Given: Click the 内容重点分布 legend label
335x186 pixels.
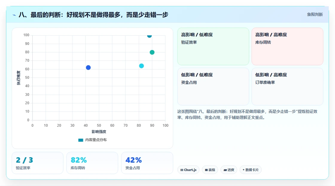Looking at the screenshot, I should (96, 140).
